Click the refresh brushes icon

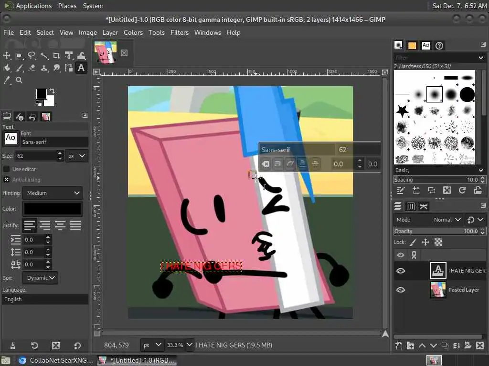pyautogui.click(x=462, y=190)
